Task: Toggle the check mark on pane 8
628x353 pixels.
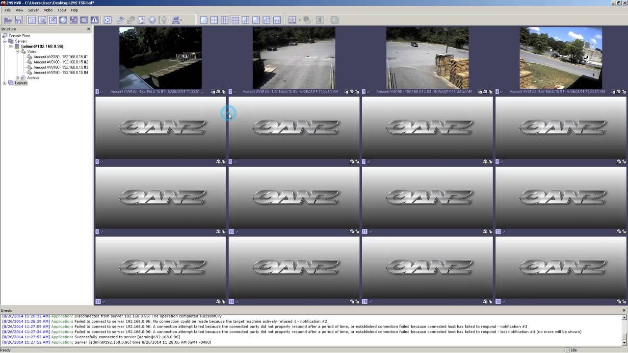Action: point(502,162)
